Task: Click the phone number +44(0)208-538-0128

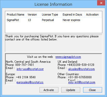Action: [81, 65]
